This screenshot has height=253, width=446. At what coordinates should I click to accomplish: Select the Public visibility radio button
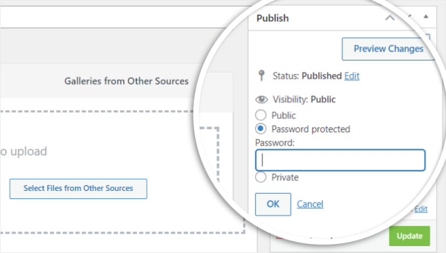tap(261, 115)
